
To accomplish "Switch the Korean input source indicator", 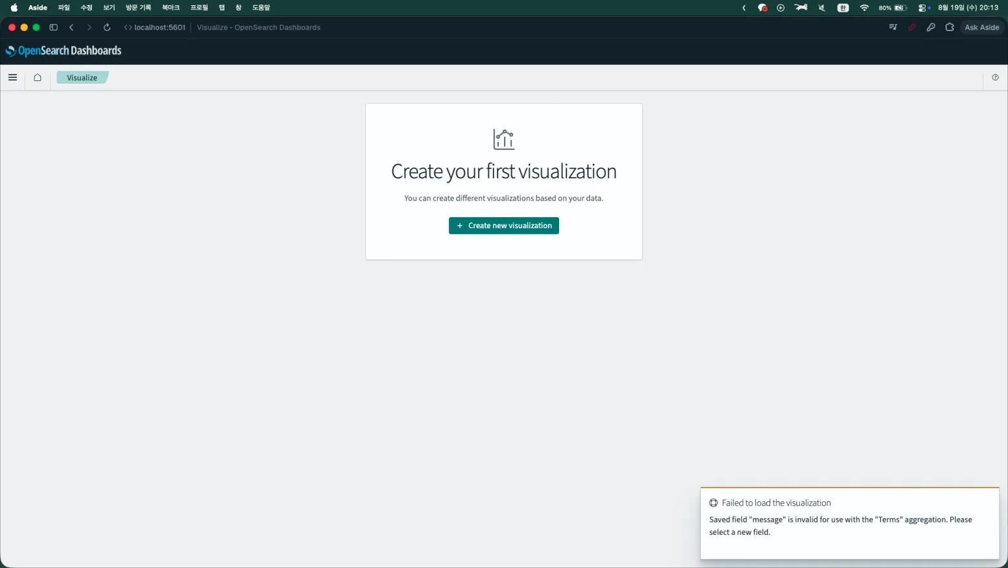I will point(843,8).
